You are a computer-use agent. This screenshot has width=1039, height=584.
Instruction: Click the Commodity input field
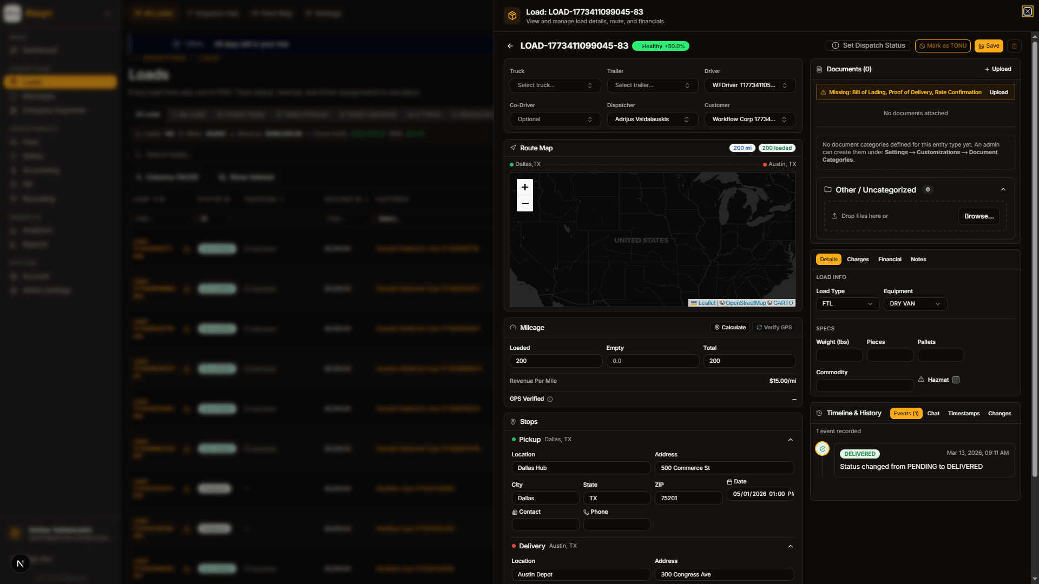tap(865, 386)
